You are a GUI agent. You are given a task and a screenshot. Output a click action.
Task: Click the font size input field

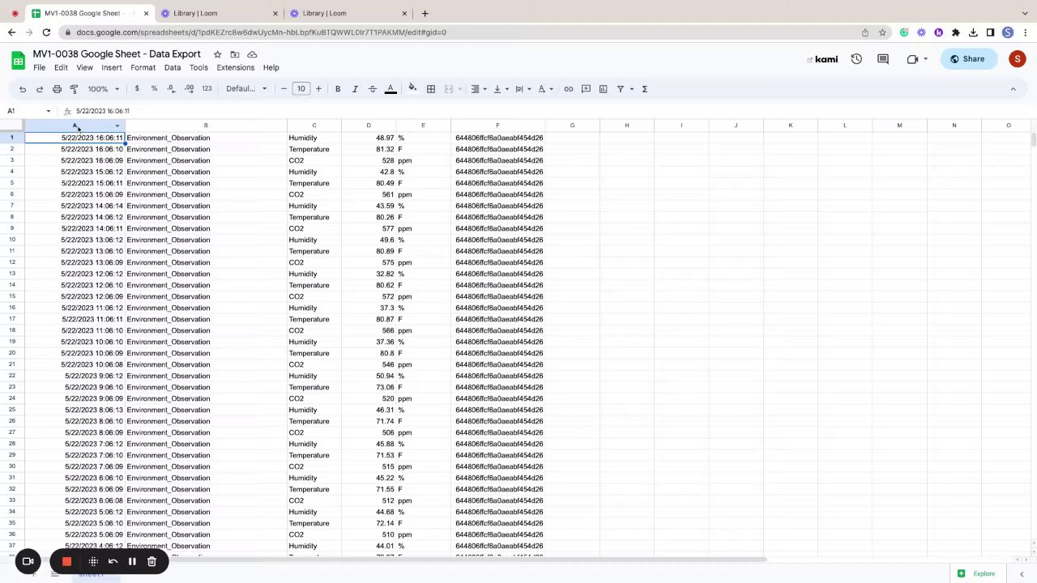pyautogui.click(x=301, y=89)
